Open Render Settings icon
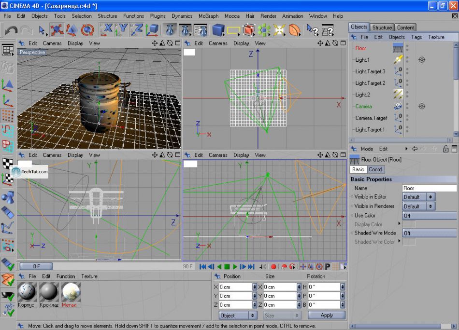This screenshot has height=330, width=459. pos(201,30)
